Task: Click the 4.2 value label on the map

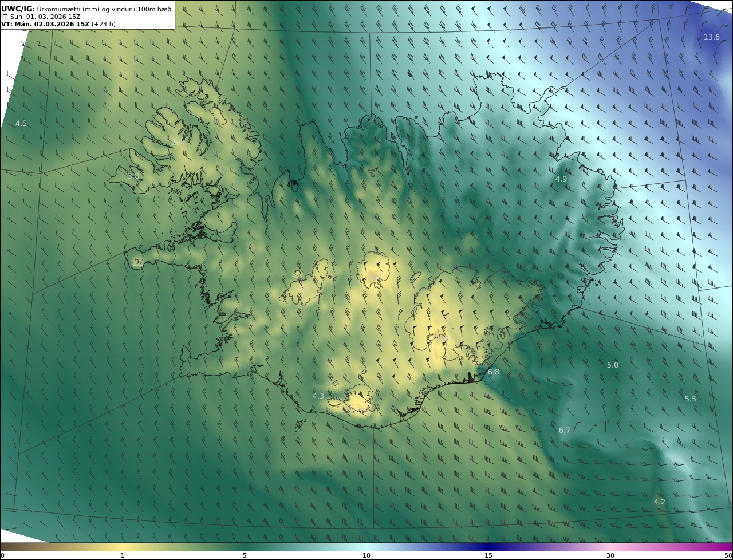Action: point(660,502)
